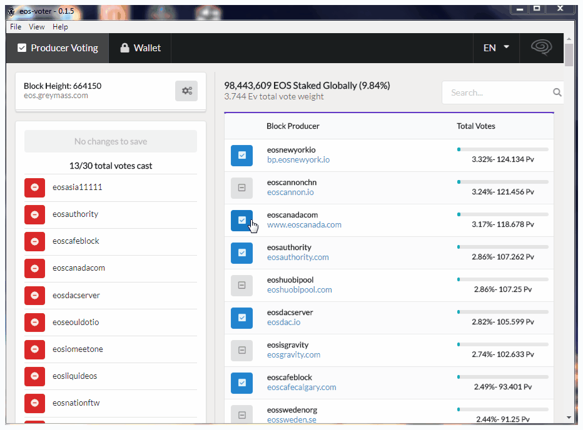Viewport: 583px width, 430px height.
Task: Click 98,443,609 EOS Staked Globally text
Action: click(x=307, y=86)
